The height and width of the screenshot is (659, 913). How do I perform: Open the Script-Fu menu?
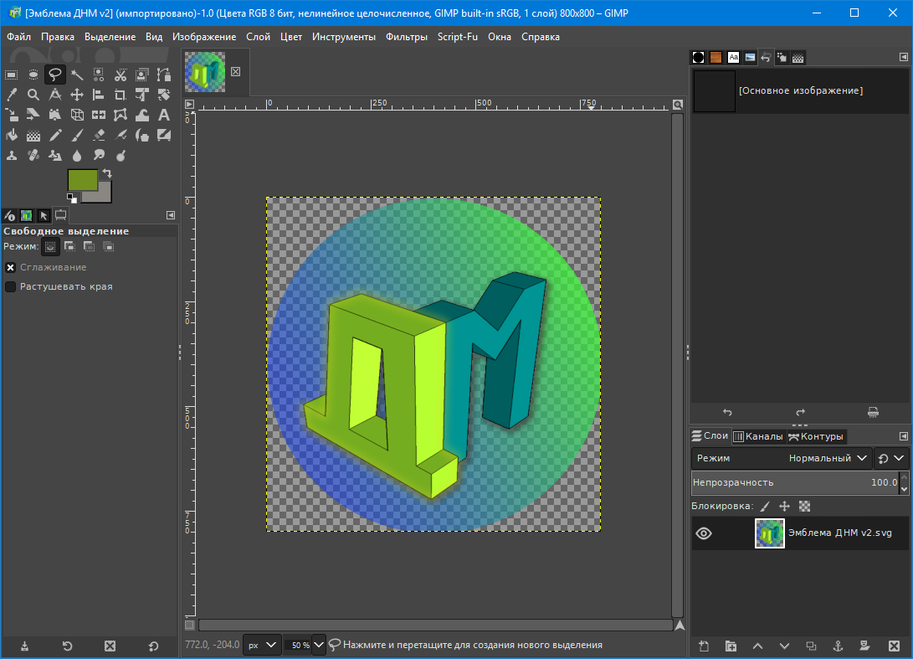point(458,37)
